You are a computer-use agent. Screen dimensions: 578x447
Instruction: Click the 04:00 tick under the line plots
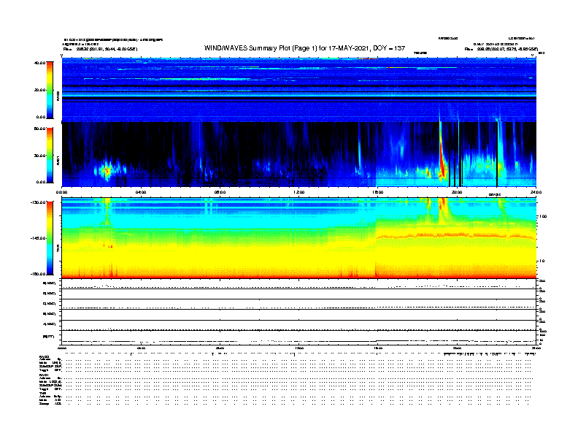pyautogui.click(x=141, y=348)
